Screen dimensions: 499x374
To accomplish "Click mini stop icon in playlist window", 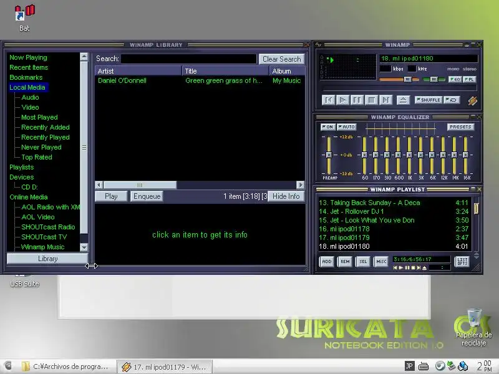I will pyautogui.click(x=413, y=268).
